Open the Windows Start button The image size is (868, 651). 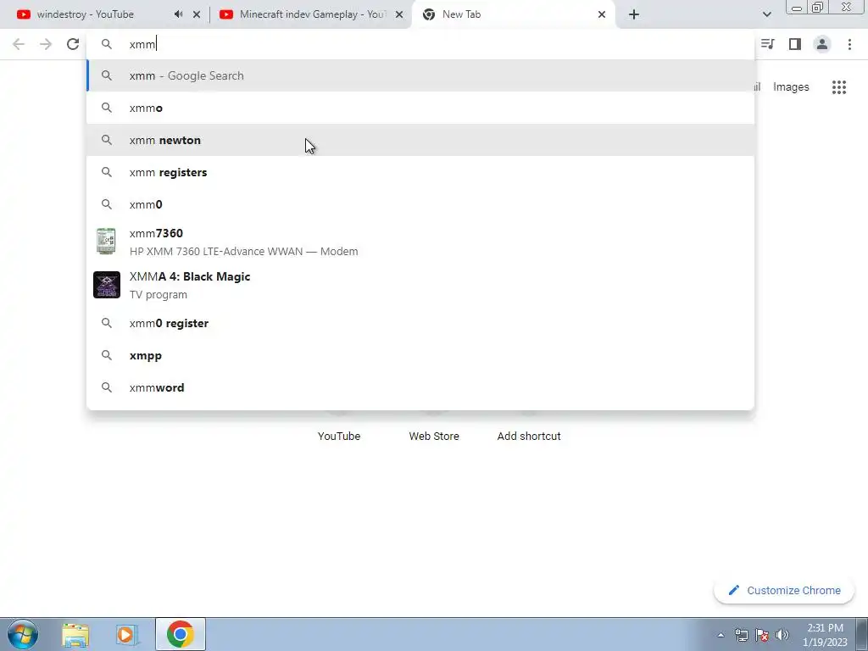coord(23,634)
